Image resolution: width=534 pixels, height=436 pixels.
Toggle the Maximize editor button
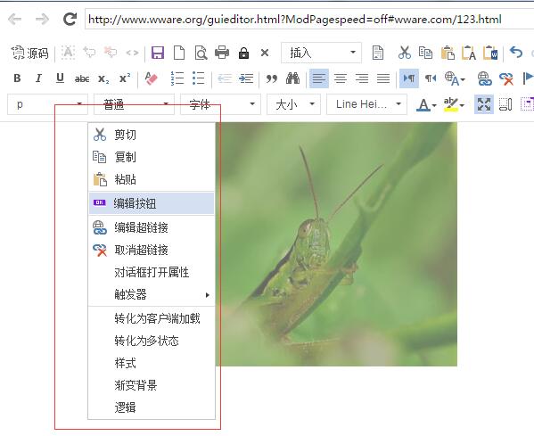[484, 104]
